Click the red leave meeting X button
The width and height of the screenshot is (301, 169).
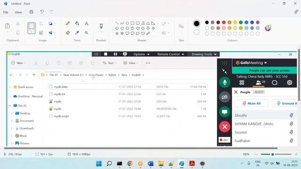pos(224,127)
